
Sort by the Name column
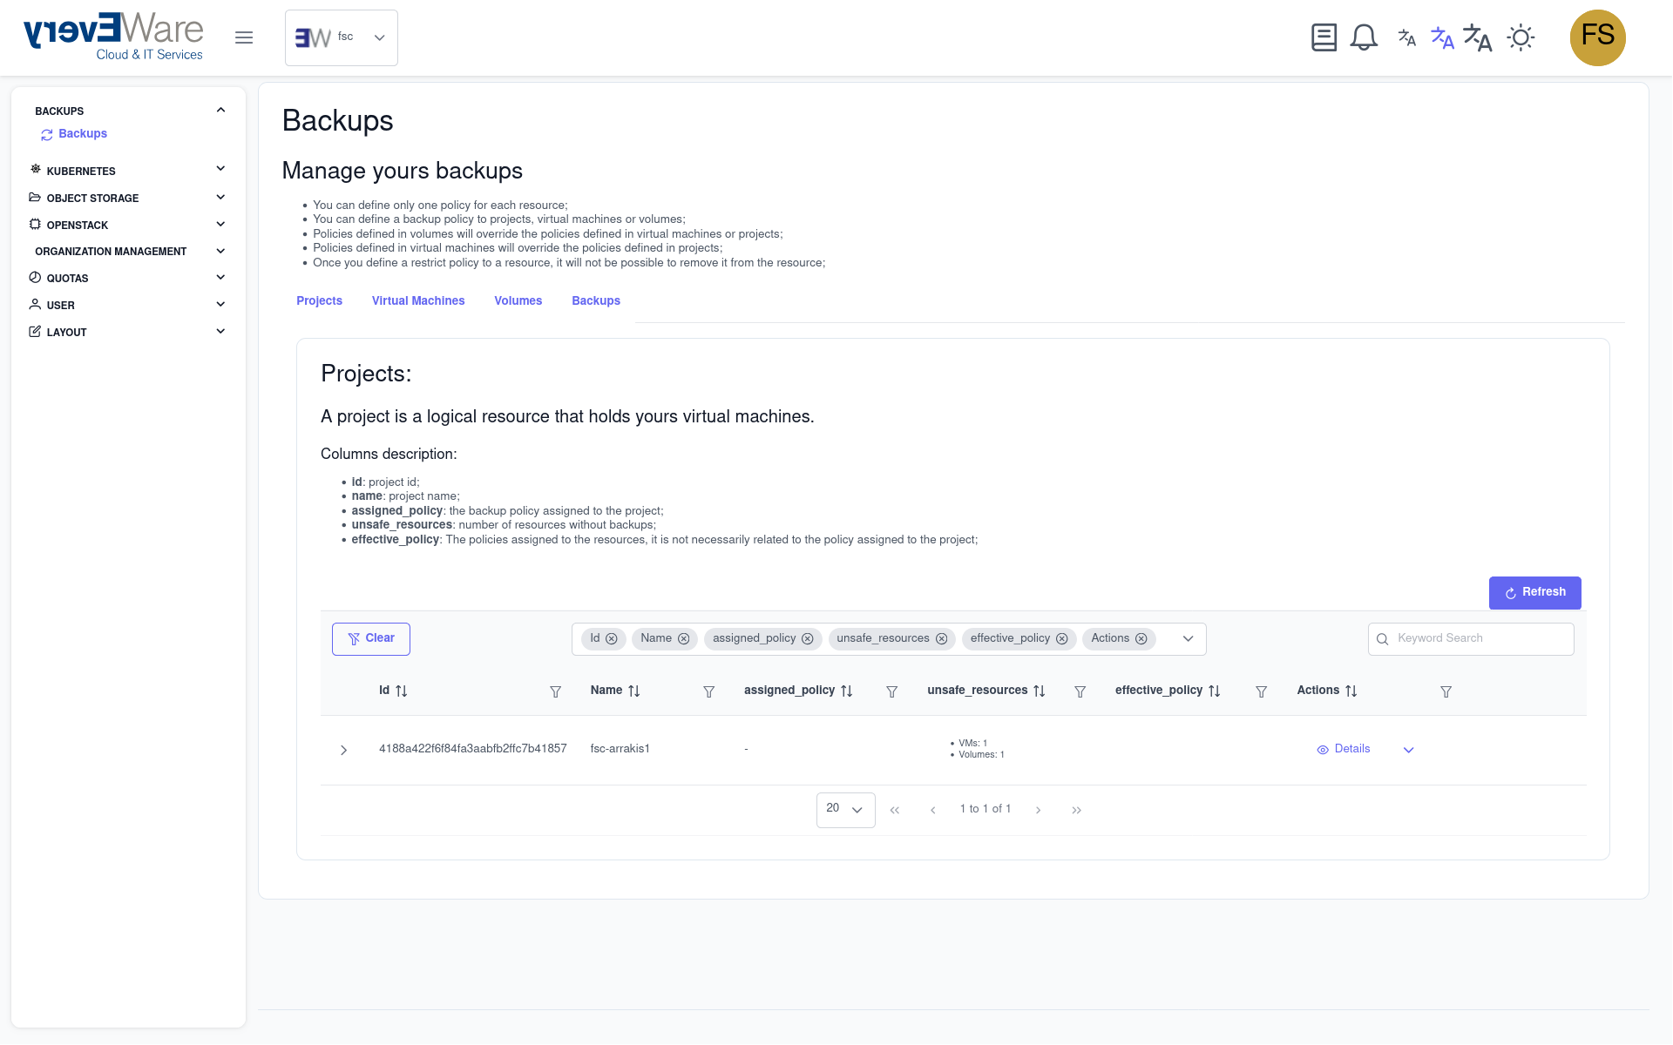tap(633, 691)
